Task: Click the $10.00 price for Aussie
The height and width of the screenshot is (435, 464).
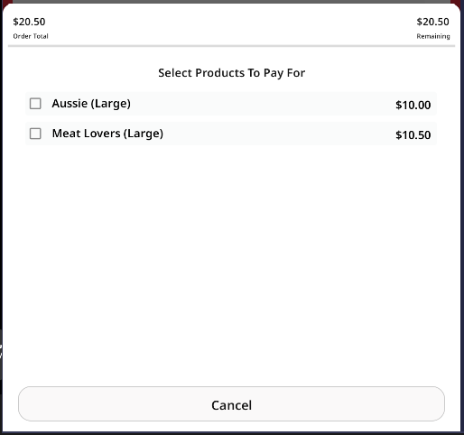Action: pos(413,105)
